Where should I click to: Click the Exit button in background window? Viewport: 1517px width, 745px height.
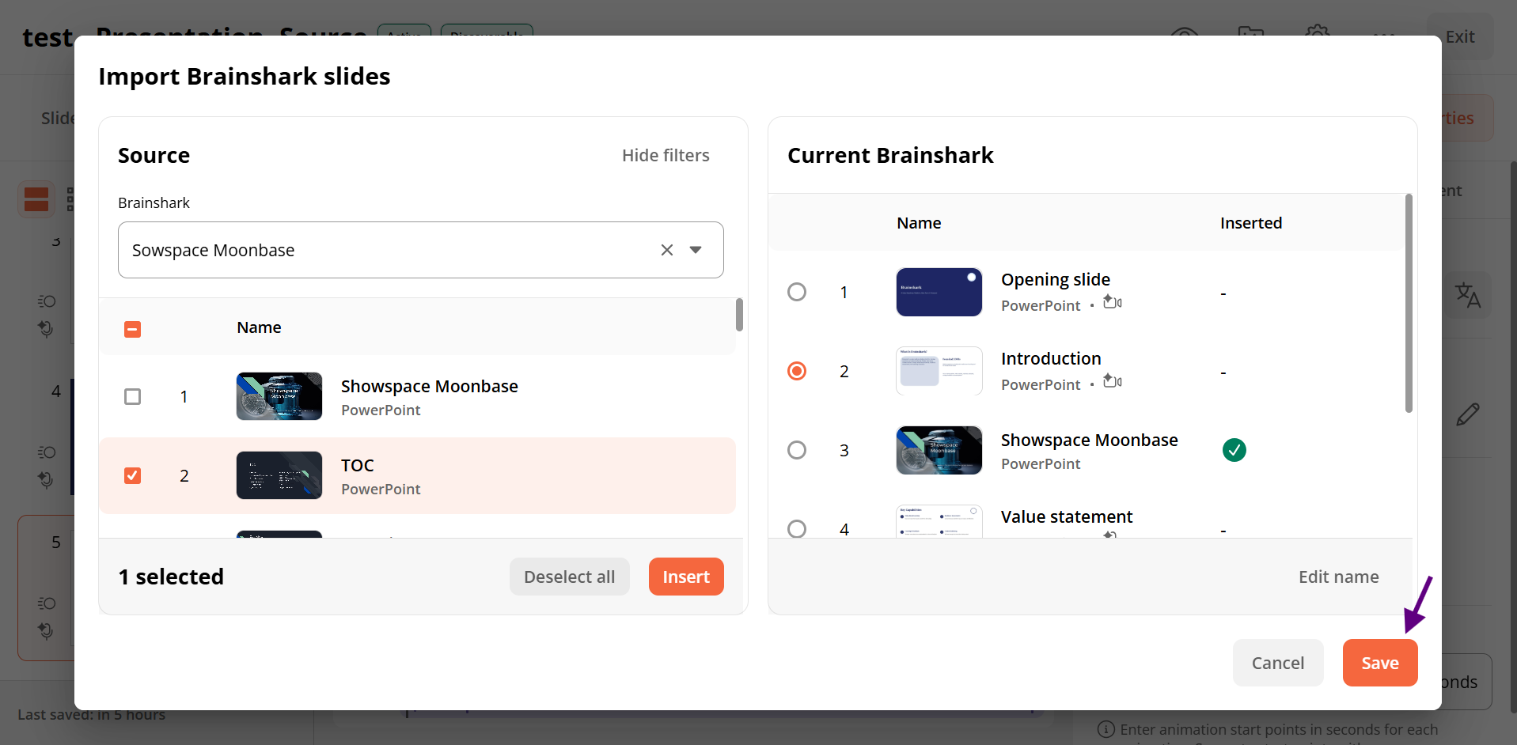pos(1460,36)
